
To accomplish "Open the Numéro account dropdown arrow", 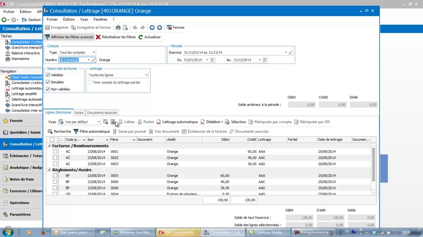I will tap(89, 60).
